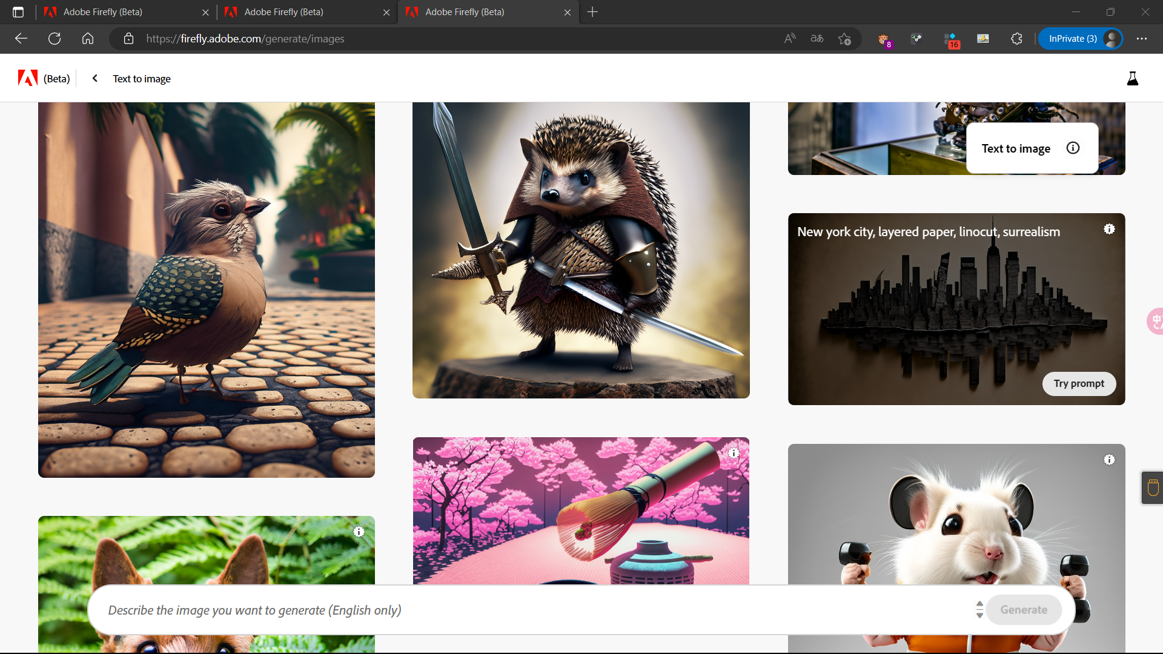Image resolution: width=1163 pixels, height=654 pixels.
Task: Open the InPrivate (3) profile button
Action: tap(1081, 39)
